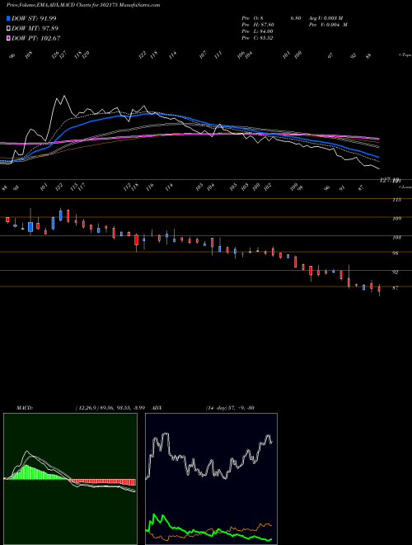Open the green MACD histogram chart panel
Screen dimensions: 412x545
point(70,479)
